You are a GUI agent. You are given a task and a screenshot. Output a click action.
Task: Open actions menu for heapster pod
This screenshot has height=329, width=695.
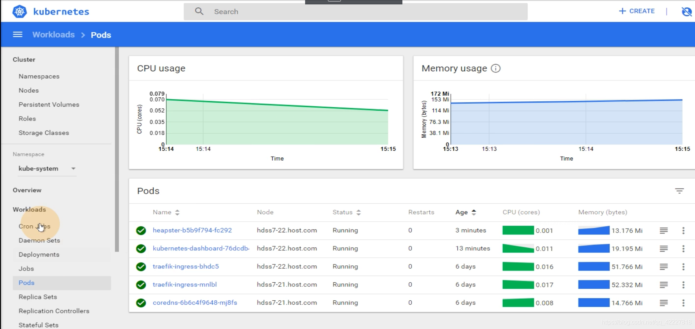click(683, 230)
